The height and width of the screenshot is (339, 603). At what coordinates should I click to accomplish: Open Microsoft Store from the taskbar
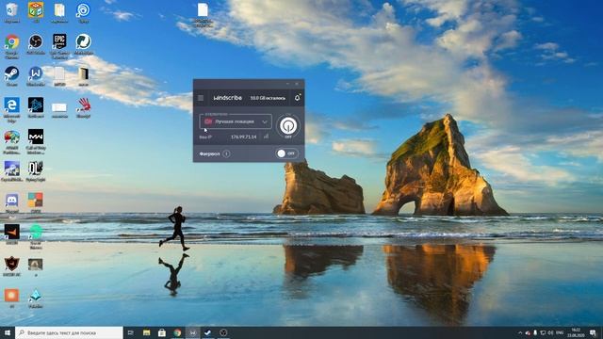[x=162, y=332]
